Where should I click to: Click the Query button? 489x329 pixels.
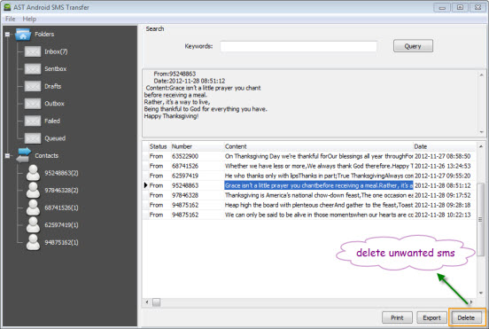413,46
